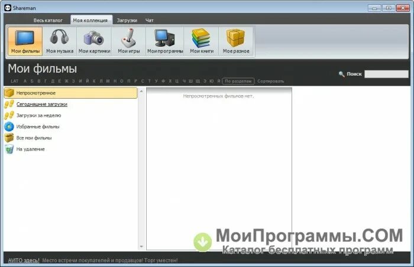Click the Сортировать link

point(271,81)
